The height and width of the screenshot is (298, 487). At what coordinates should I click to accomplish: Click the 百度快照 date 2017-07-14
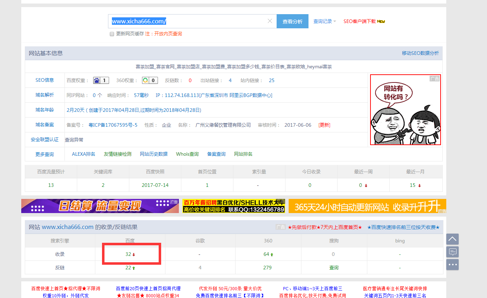(x=155, y=185)
